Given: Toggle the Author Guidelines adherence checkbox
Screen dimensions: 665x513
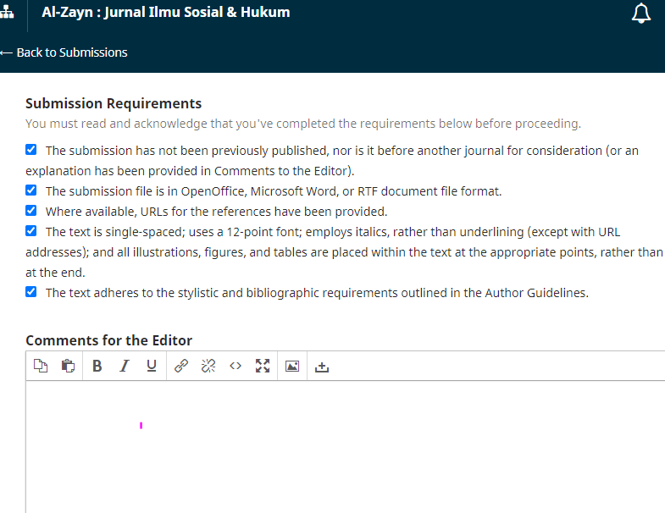Looking at the screenshot, I should click(31, 292).
